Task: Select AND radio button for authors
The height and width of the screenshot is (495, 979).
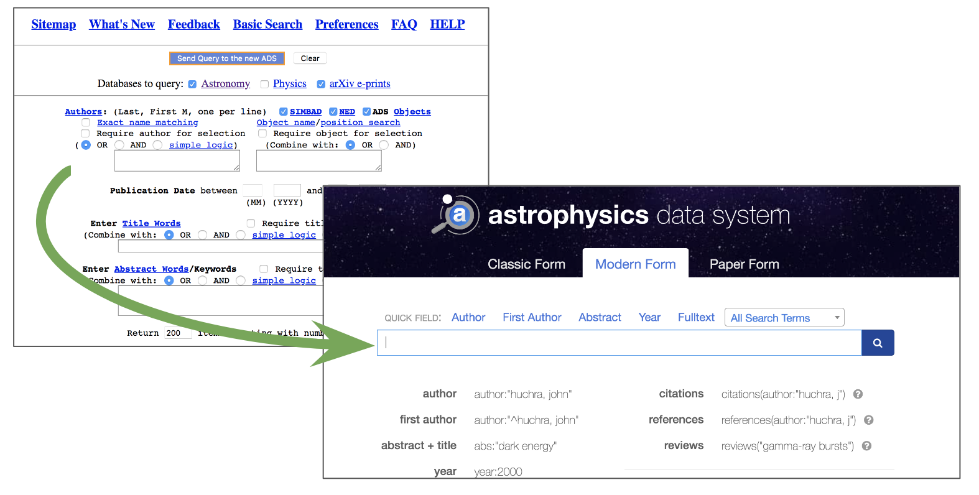Action: click(x=119, y=145)
